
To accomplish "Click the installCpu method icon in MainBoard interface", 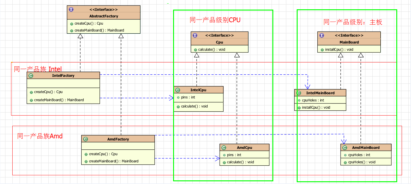I will [322, 50].
